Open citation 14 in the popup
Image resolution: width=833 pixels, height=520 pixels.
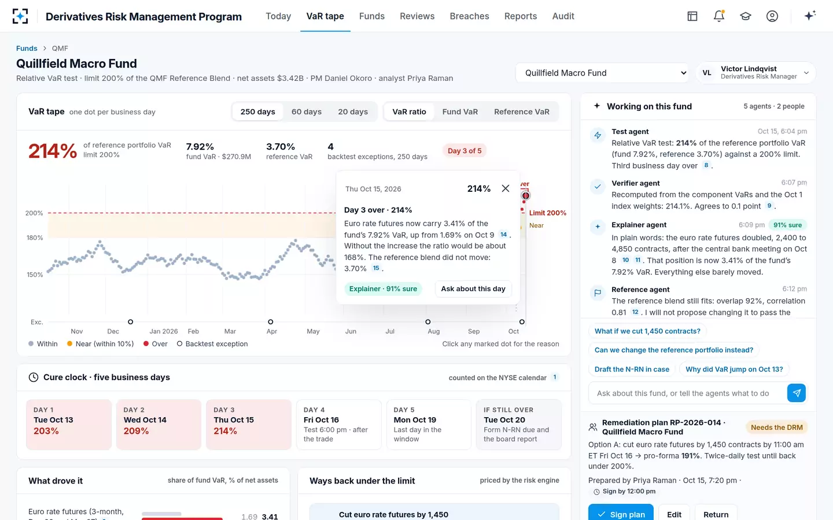pos(503,235)
